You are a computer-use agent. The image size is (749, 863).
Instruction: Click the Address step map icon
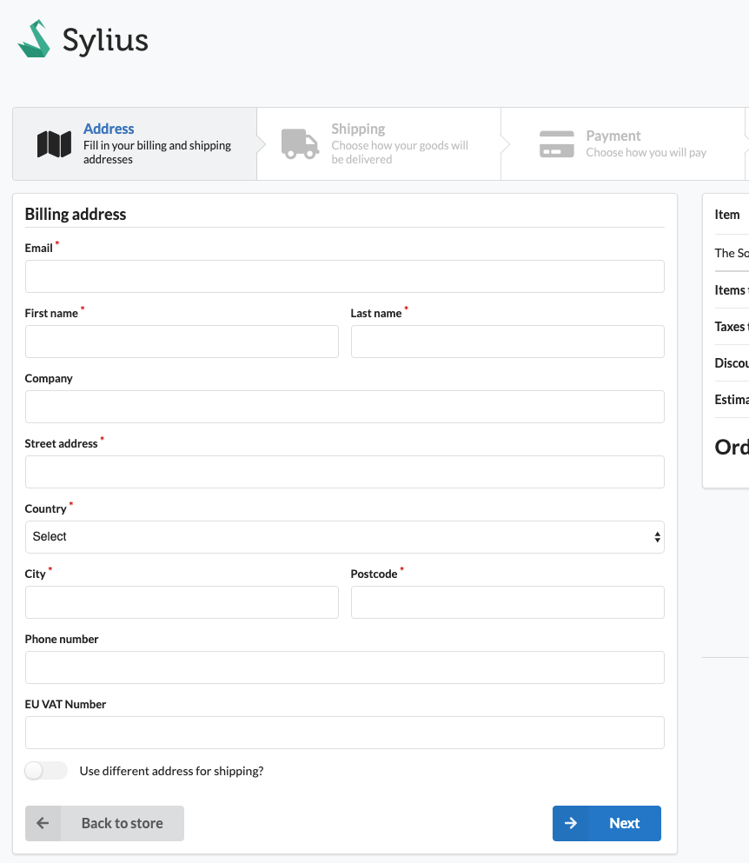[54, 144]
